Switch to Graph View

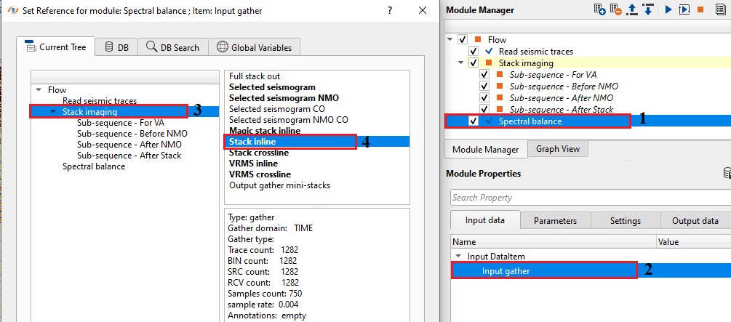click(557, 149)
